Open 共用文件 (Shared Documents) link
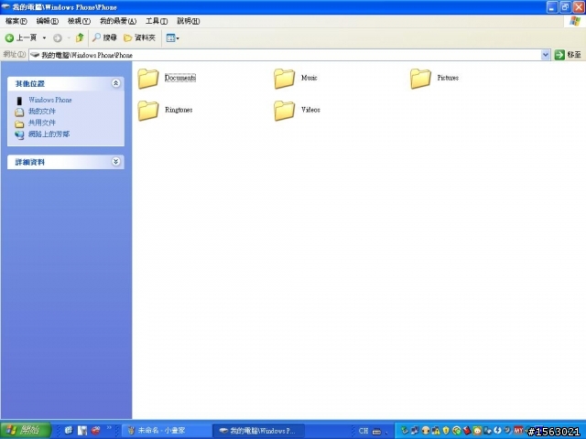 pyautogui.click(x=42, y=123)
